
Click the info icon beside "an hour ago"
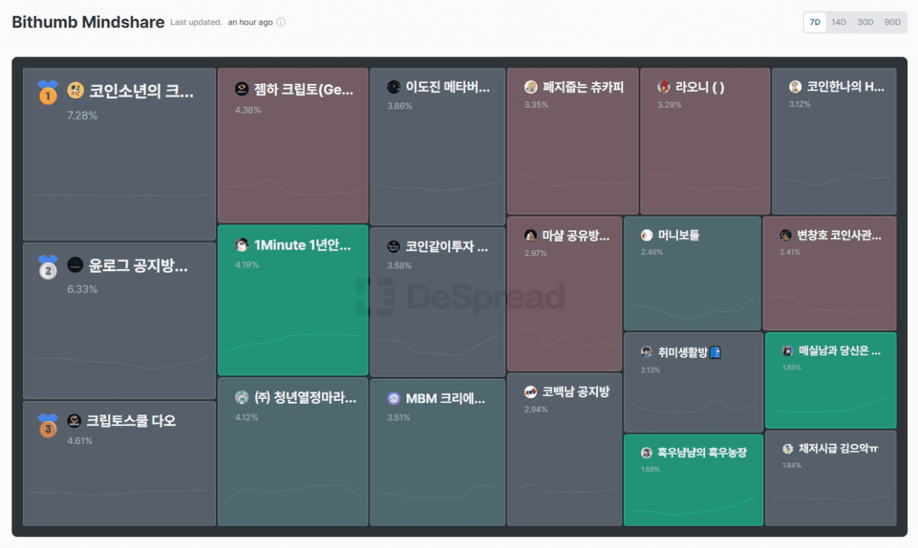[x=280, y=22]
